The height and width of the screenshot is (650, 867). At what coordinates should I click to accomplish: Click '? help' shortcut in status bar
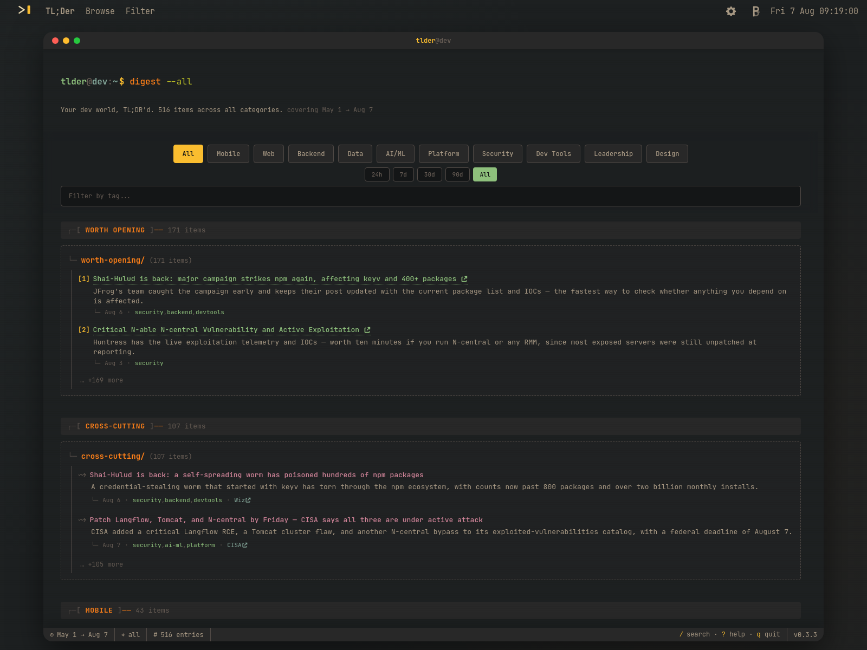(733, 634)
